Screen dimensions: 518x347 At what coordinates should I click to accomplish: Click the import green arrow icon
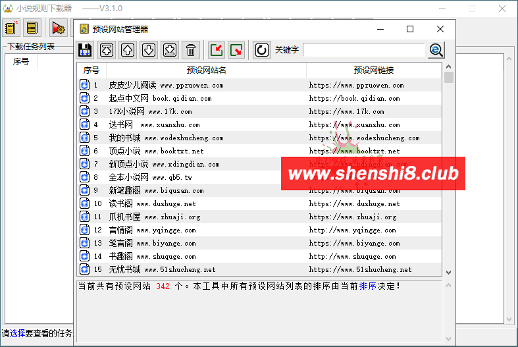click(x=217, y=50)
